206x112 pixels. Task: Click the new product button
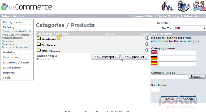coord(134,57)
